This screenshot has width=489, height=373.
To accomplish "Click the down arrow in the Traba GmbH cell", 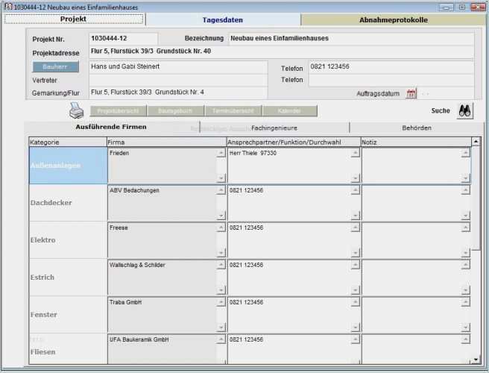I will pyautogui.click(x=221, y=327).
